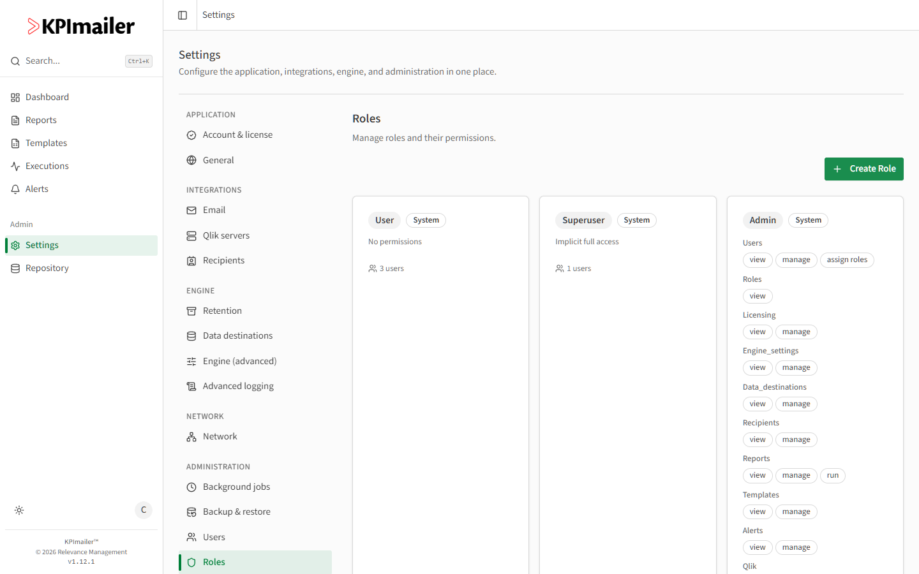Click the search magnifier icon
The image size is (919, 574).
pyautogui.click(x=15, y=61)
